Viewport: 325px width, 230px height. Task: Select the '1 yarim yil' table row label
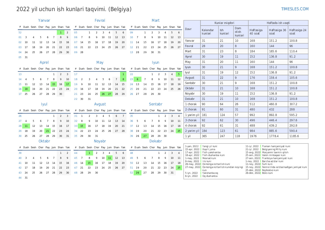tap(192, 115)
